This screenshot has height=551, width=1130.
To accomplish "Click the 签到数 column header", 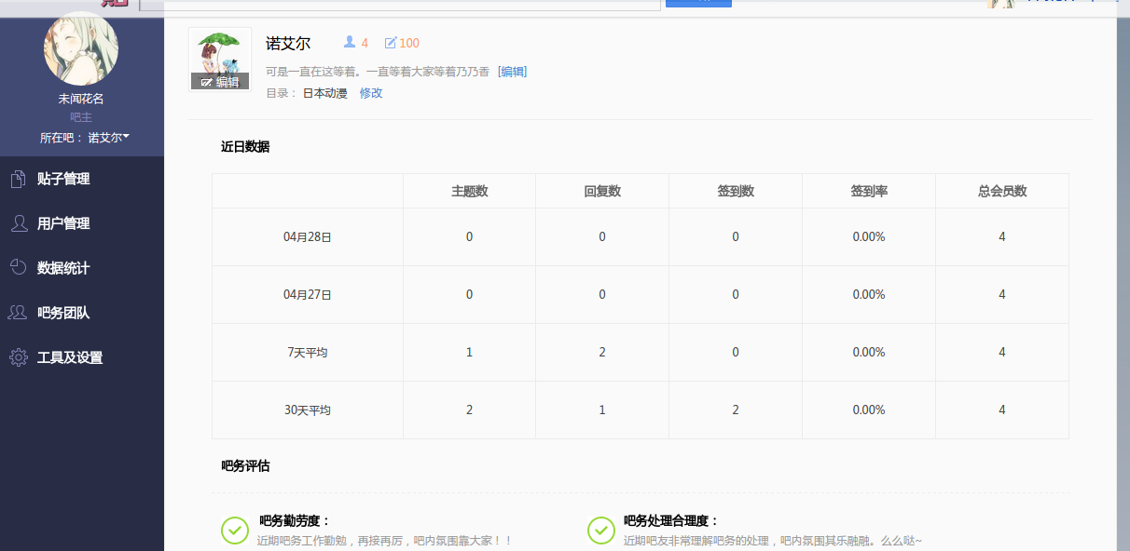I will click(736, 191).
